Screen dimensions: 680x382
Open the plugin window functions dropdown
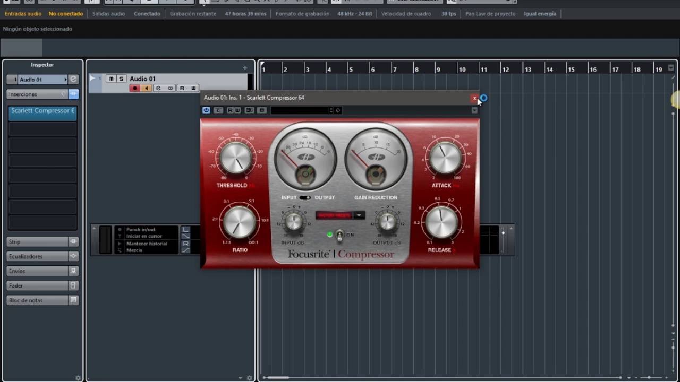pyautogui.click(x=474, y=110)
